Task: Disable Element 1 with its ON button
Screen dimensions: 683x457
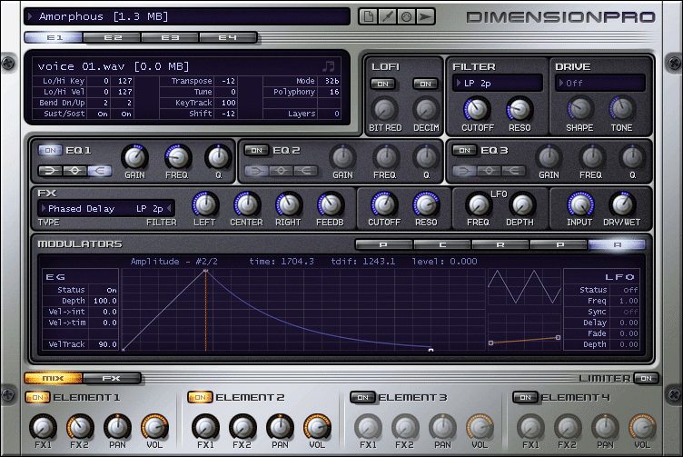Action: (x=37, y=397)
